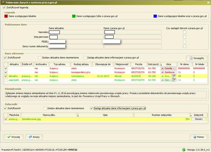Close the Pobieranie danych dialog

coord(208,3)
